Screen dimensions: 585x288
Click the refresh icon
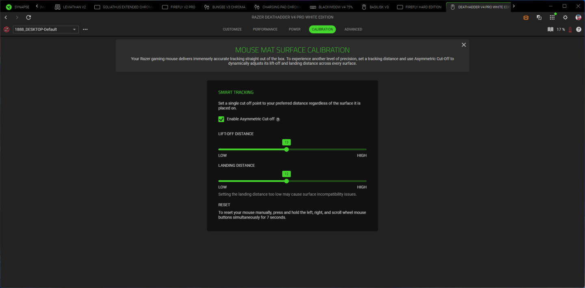pyautogui.click(x=28, y=17)
